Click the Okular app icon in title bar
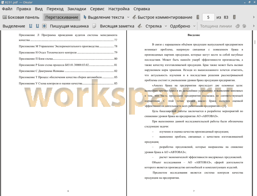257x196 pixels. (2, 2)
